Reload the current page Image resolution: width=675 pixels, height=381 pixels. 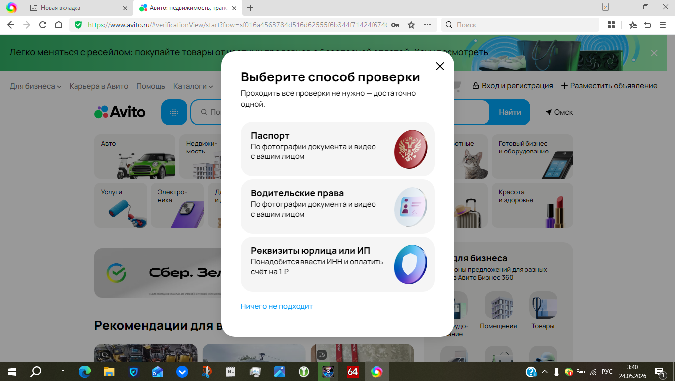click(43, 25)
